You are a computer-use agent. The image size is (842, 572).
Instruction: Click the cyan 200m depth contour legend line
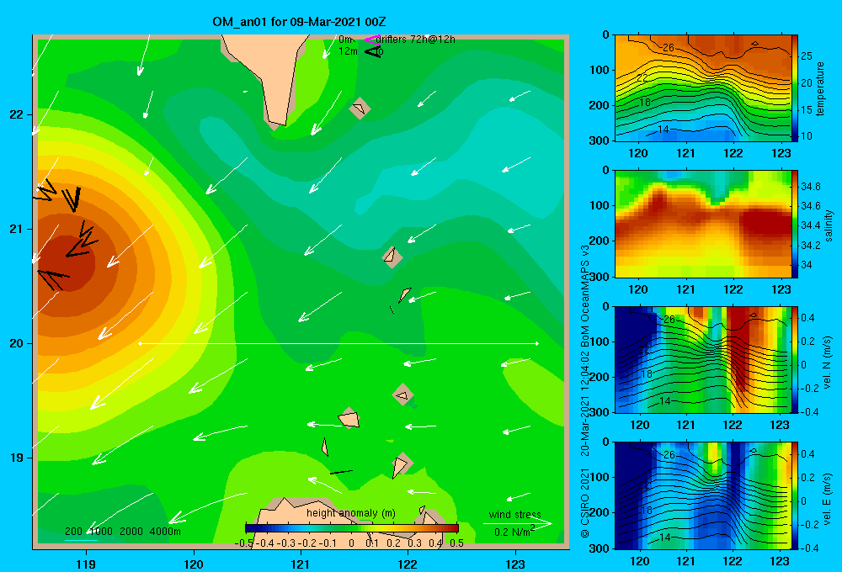(81, 539)
